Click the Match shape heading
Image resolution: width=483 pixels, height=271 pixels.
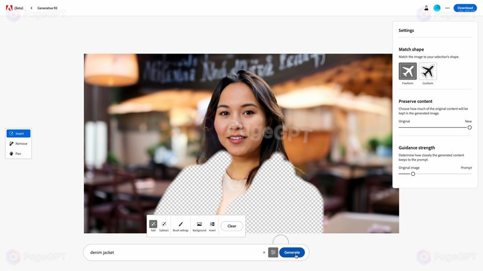pos(411,49)
